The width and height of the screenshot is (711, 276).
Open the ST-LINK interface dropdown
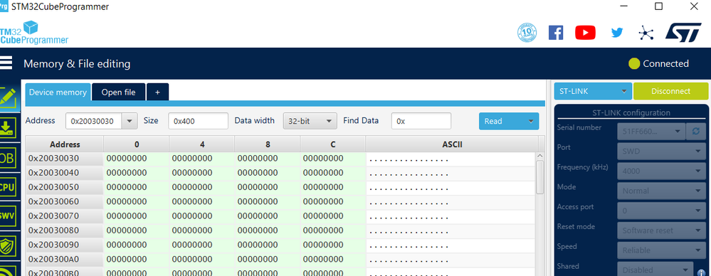coord(593,91)
